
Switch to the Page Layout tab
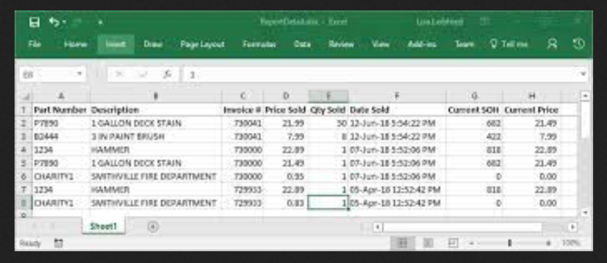(x=202, y=44)
